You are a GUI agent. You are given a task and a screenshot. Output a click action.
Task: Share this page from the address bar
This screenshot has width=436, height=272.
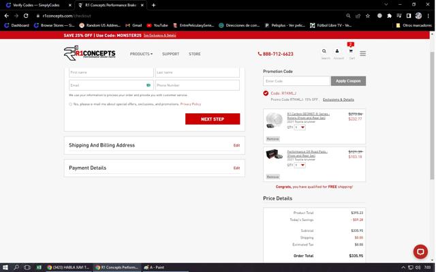pyautogui.click(x=358, y=16)
